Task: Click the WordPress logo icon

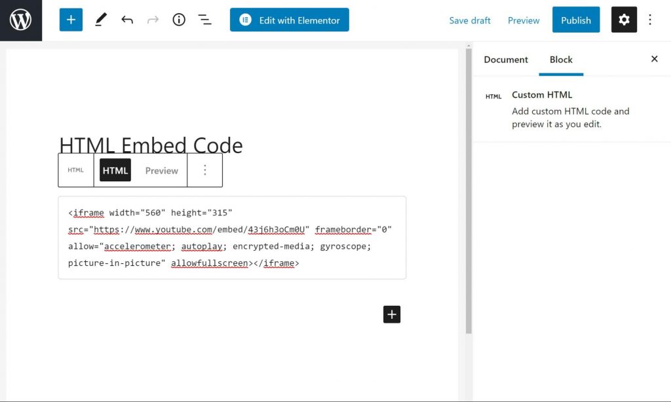Action: click(21, 20)
